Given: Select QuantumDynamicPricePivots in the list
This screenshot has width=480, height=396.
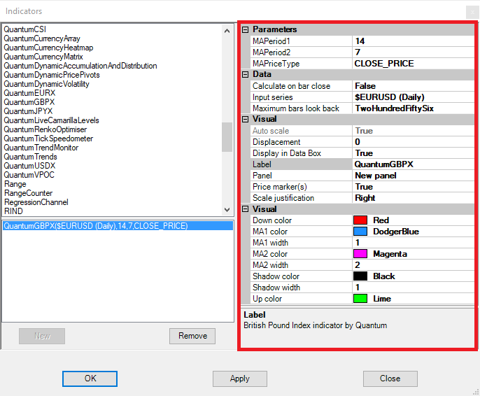Looking at the screenshot, I should (52, 75).
